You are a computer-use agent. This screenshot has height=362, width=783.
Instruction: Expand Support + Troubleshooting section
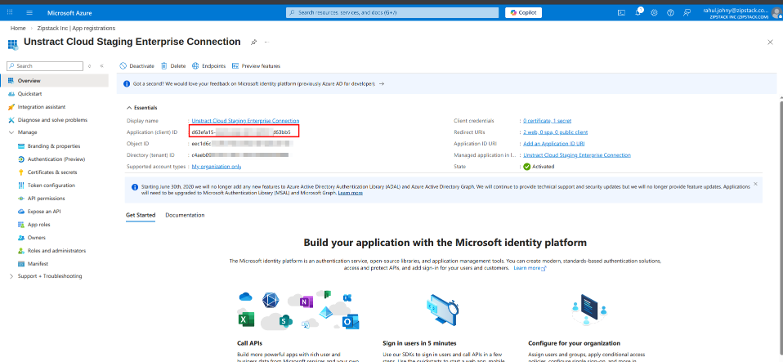point(11,275)
